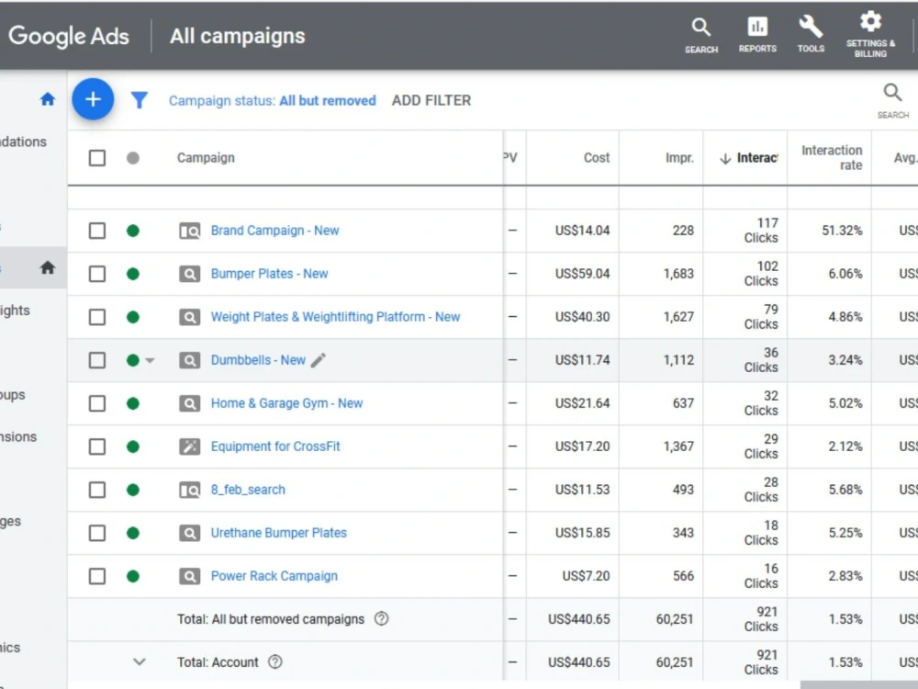This screenshot has height=689, width=918.
Task: Expand the Total: Account row chevron
Action: [x=139, y=662]
